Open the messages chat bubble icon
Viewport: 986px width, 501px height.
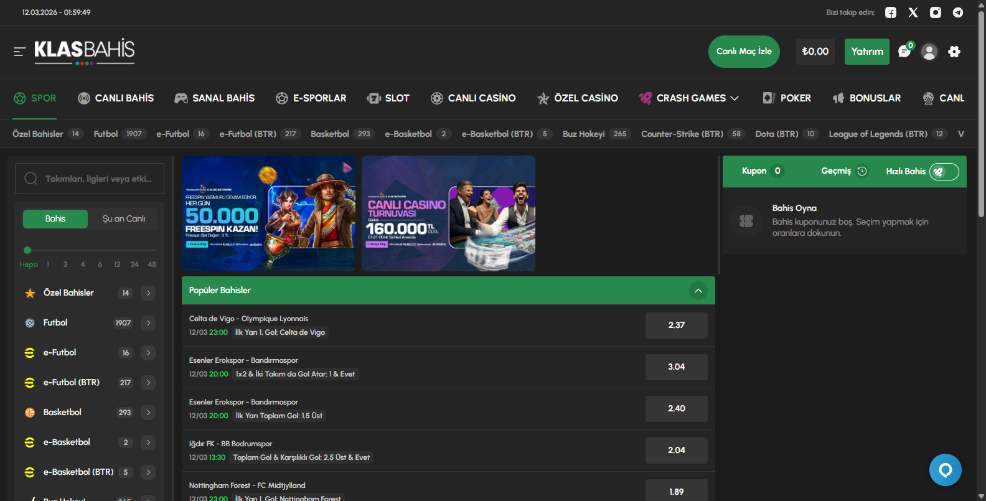(904, 52)
